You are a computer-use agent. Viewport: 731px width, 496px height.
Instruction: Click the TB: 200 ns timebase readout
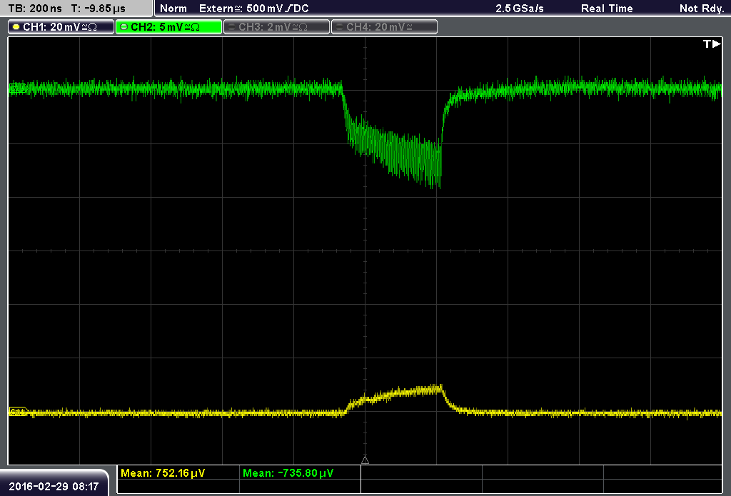35,9
